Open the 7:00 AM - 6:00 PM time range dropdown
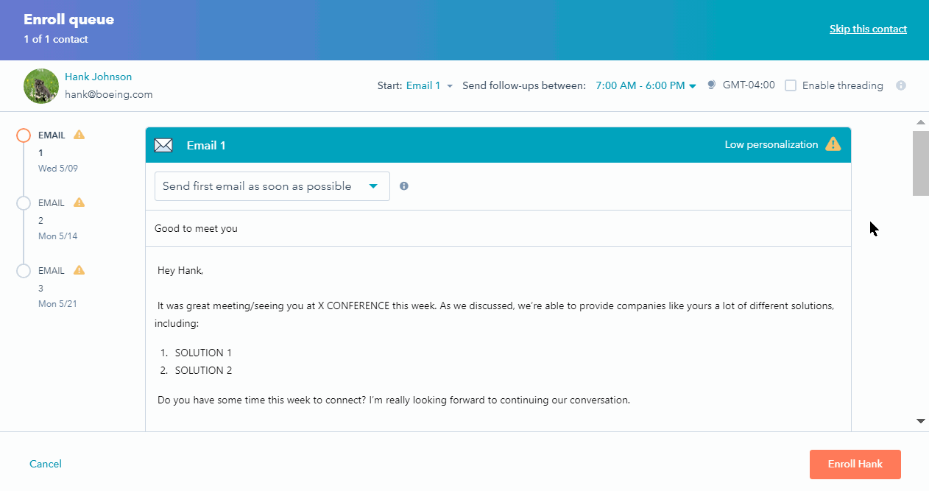Image resolution: width=929 pixels, height=491 pixels. (646, 85)
